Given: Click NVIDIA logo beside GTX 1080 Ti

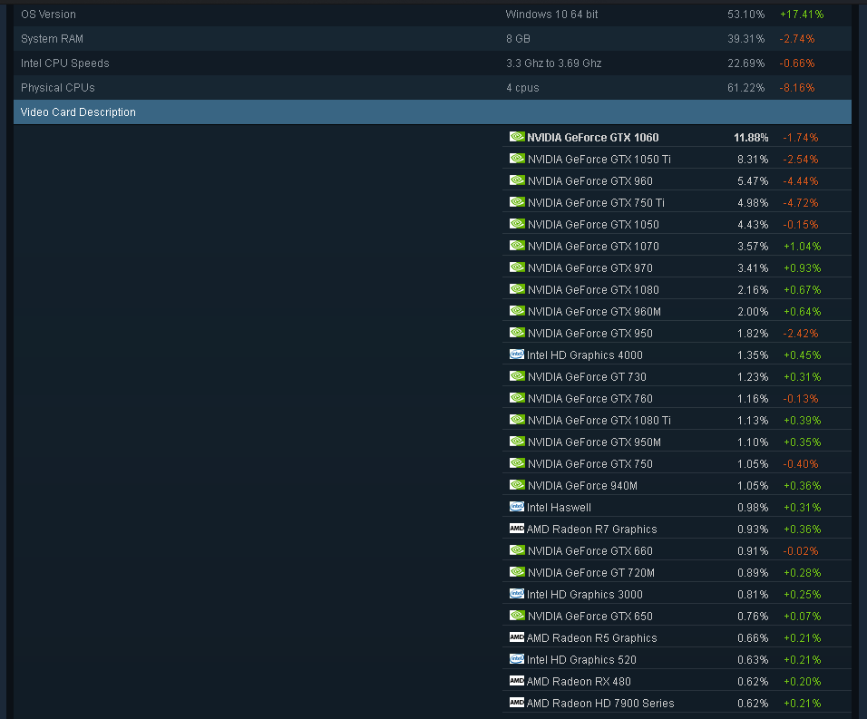Looking at the screenshot, I should [x=517, y=420].
